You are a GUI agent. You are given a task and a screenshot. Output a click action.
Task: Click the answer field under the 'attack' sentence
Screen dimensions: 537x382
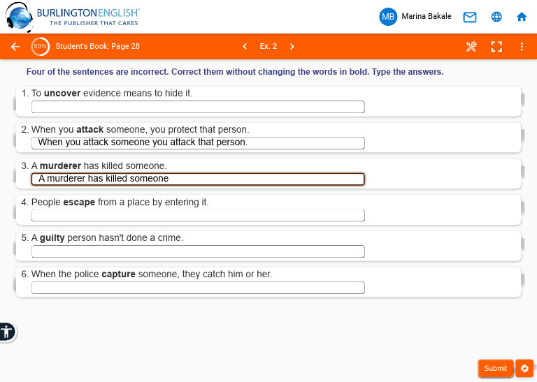point(198,143)
